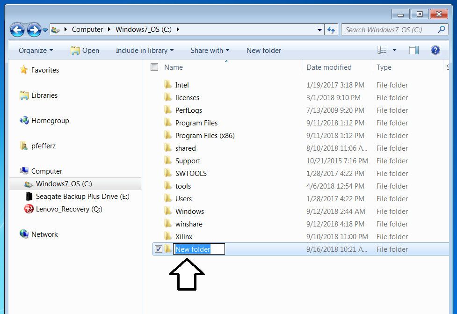Select Computer in the address bar path
This screenshot has width=457, height=314.
click(87, 29)
